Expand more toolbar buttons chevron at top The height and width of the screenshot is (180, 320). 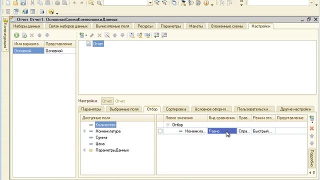(x=241, y=2)
